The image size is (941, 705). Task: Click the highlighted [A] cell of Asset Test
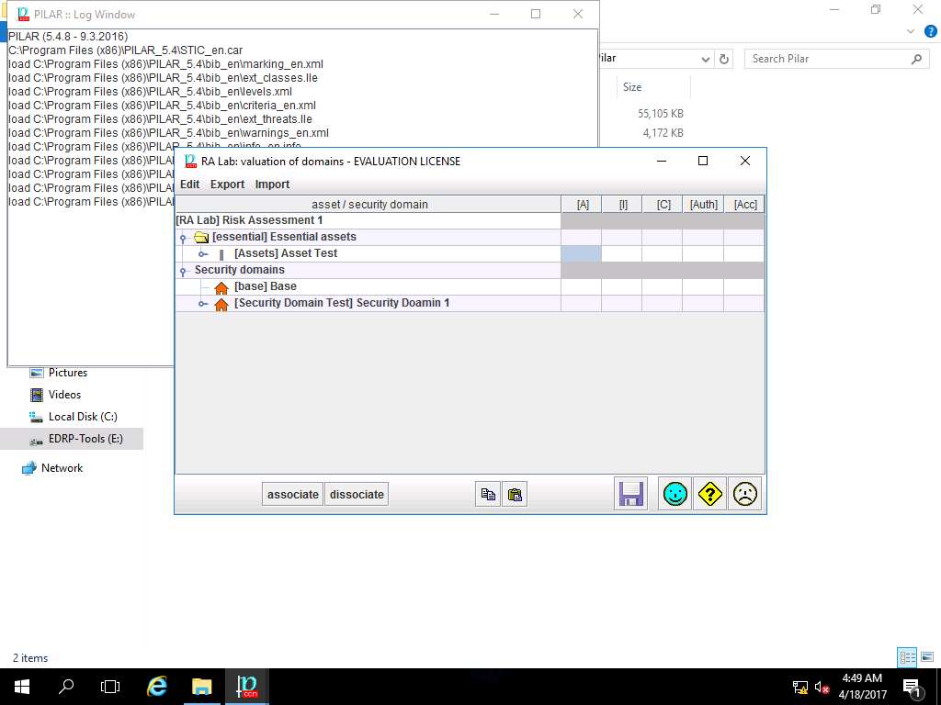[582, 253]
